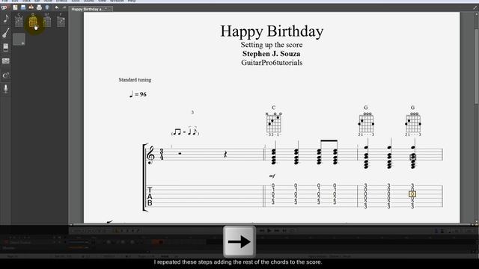The image size is (479, 269).
Task: Click the treble clef
Action: tap(150, 155)
